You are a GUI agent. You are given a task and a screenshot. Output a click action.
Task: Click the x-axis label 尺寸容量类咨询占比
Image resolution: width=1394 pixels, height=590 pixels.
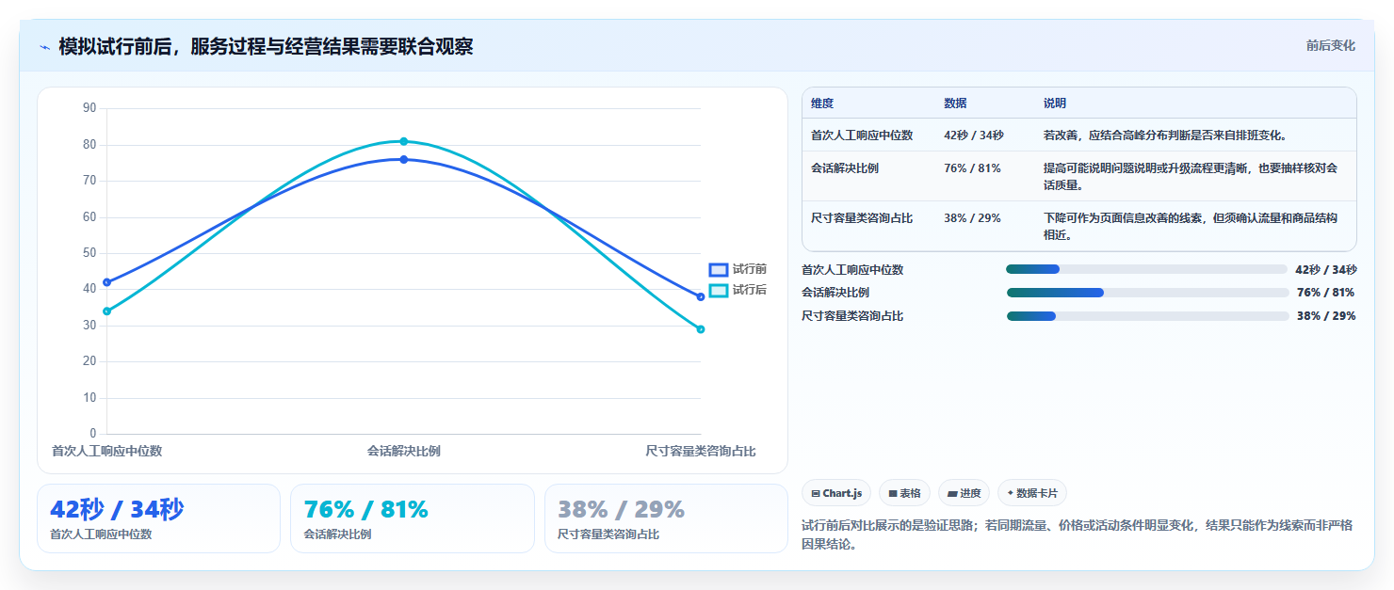701,451
